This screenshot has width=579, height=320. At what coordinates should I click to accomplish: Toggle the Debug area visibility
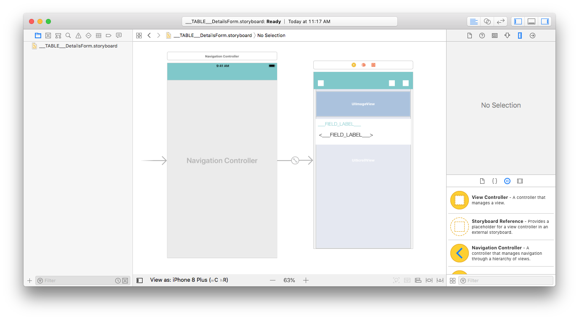(531, 21)
